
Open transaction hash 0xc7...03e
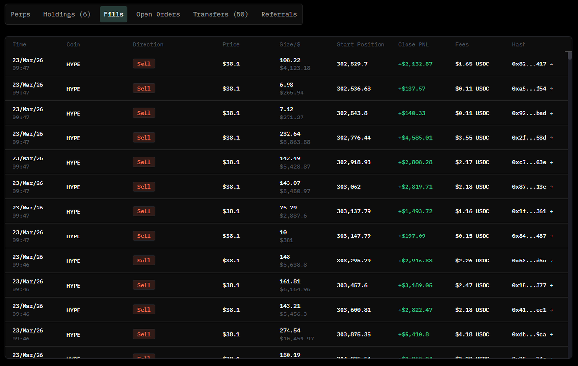(x=532, y=162)
